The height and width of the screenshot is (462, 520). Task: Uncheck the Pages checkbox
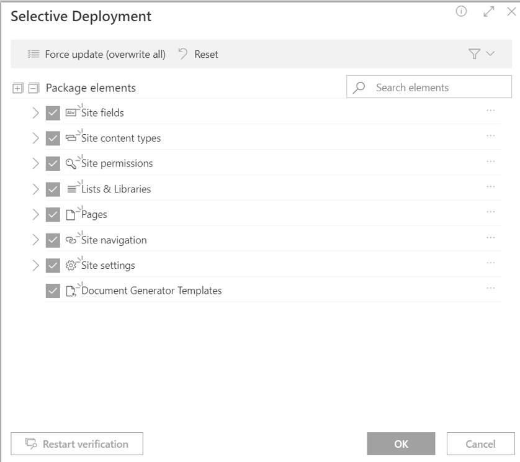click(x=53, y=214)
